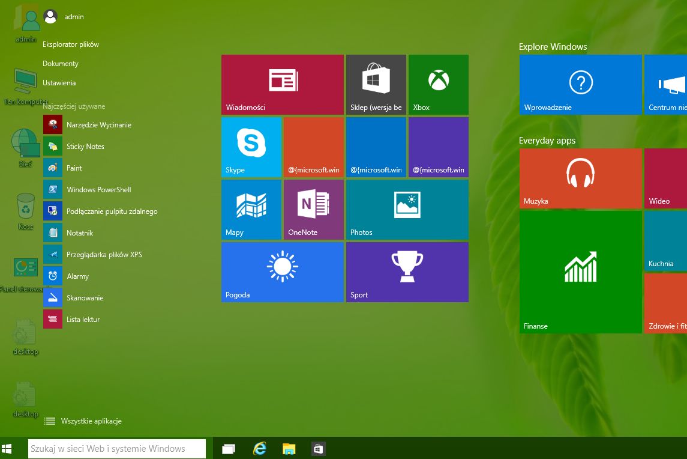Click the Everyday apps group heading
This screenshot has width=687, height=459.
click(547, 141)
